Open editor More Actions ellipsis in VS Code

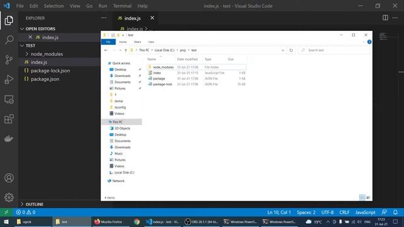395,18
